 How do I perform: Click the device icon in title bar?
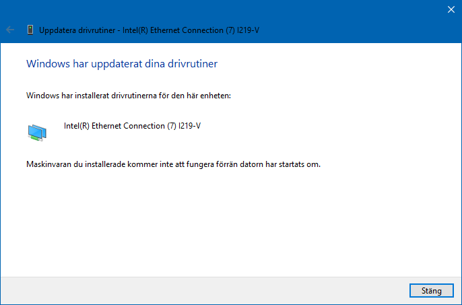(x=30, y=30)
